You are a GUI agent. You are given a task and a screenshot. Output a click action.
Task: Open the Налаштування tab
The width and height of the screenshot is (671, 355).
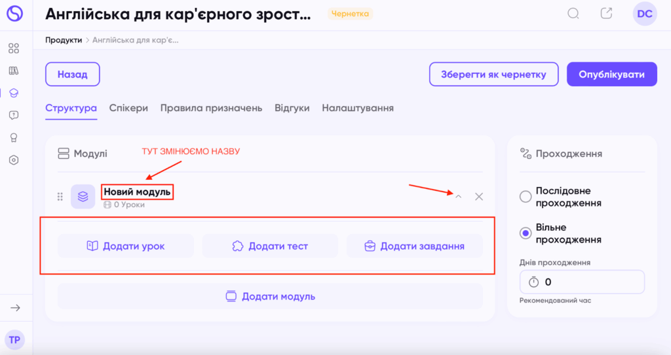pyautogui.click(x=358, y=108)
